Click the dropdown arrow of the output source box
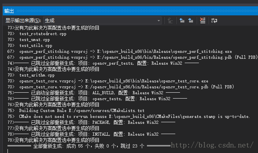Viewport: 258px width, 153px height. point(159,21)
